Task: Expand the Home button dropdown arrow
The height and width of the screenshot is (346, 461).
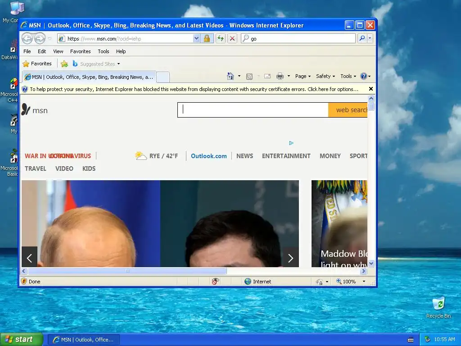Action: point(239,76)
